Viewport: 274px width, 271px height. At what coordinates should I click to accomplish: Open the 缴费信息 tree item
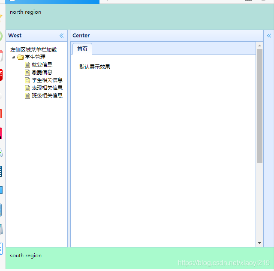(42, 73)
